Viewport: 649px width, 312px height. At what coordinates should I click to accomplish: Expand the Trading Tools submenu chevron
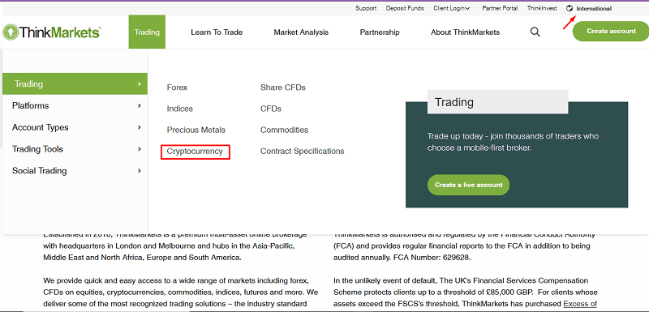pyautogui.click(x=140, y=149)
